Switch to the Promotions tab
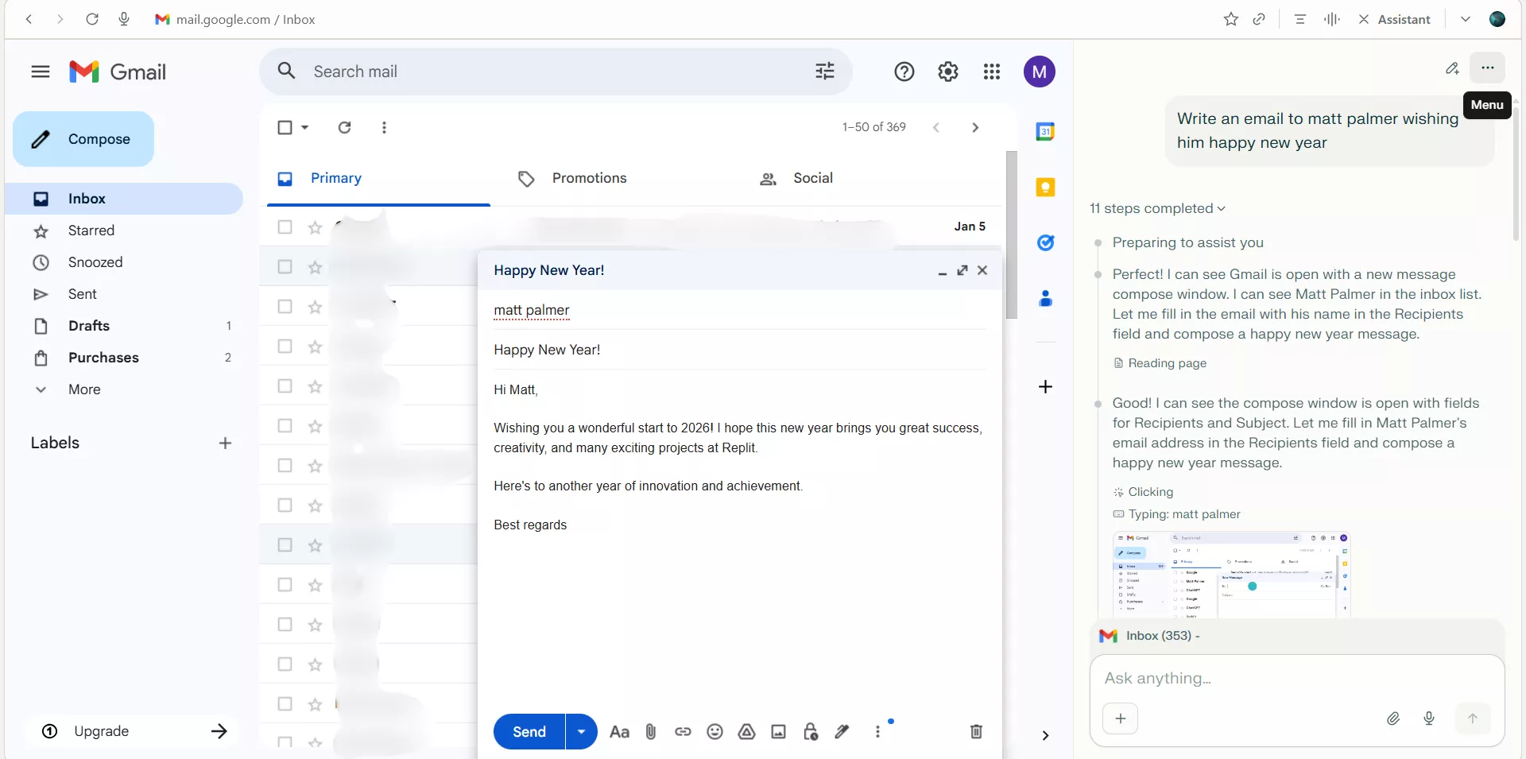The image size is (1526, 759). [588, 178]
